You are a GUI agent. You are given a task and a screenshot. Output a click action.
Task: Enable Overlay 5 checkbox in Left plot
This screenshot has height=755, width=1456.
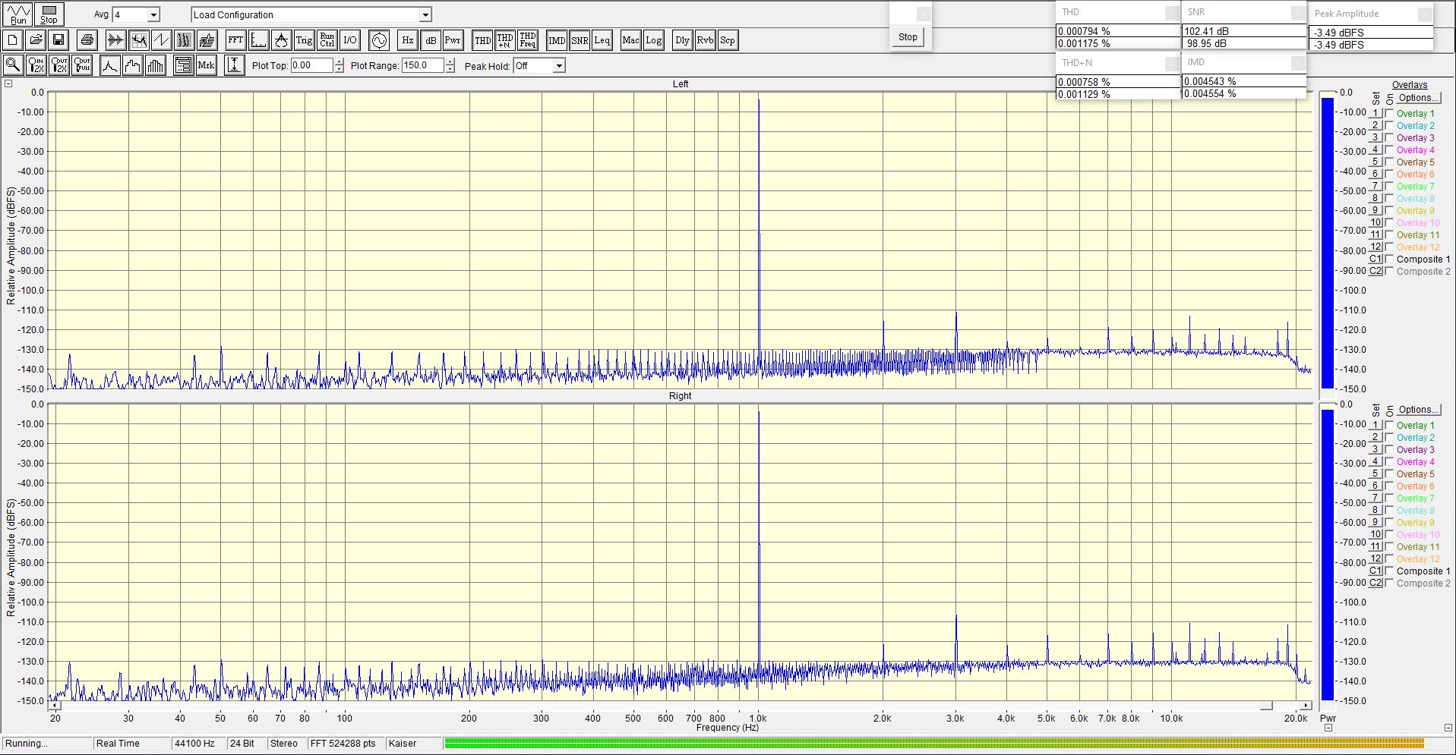(x=1389, y=162)
